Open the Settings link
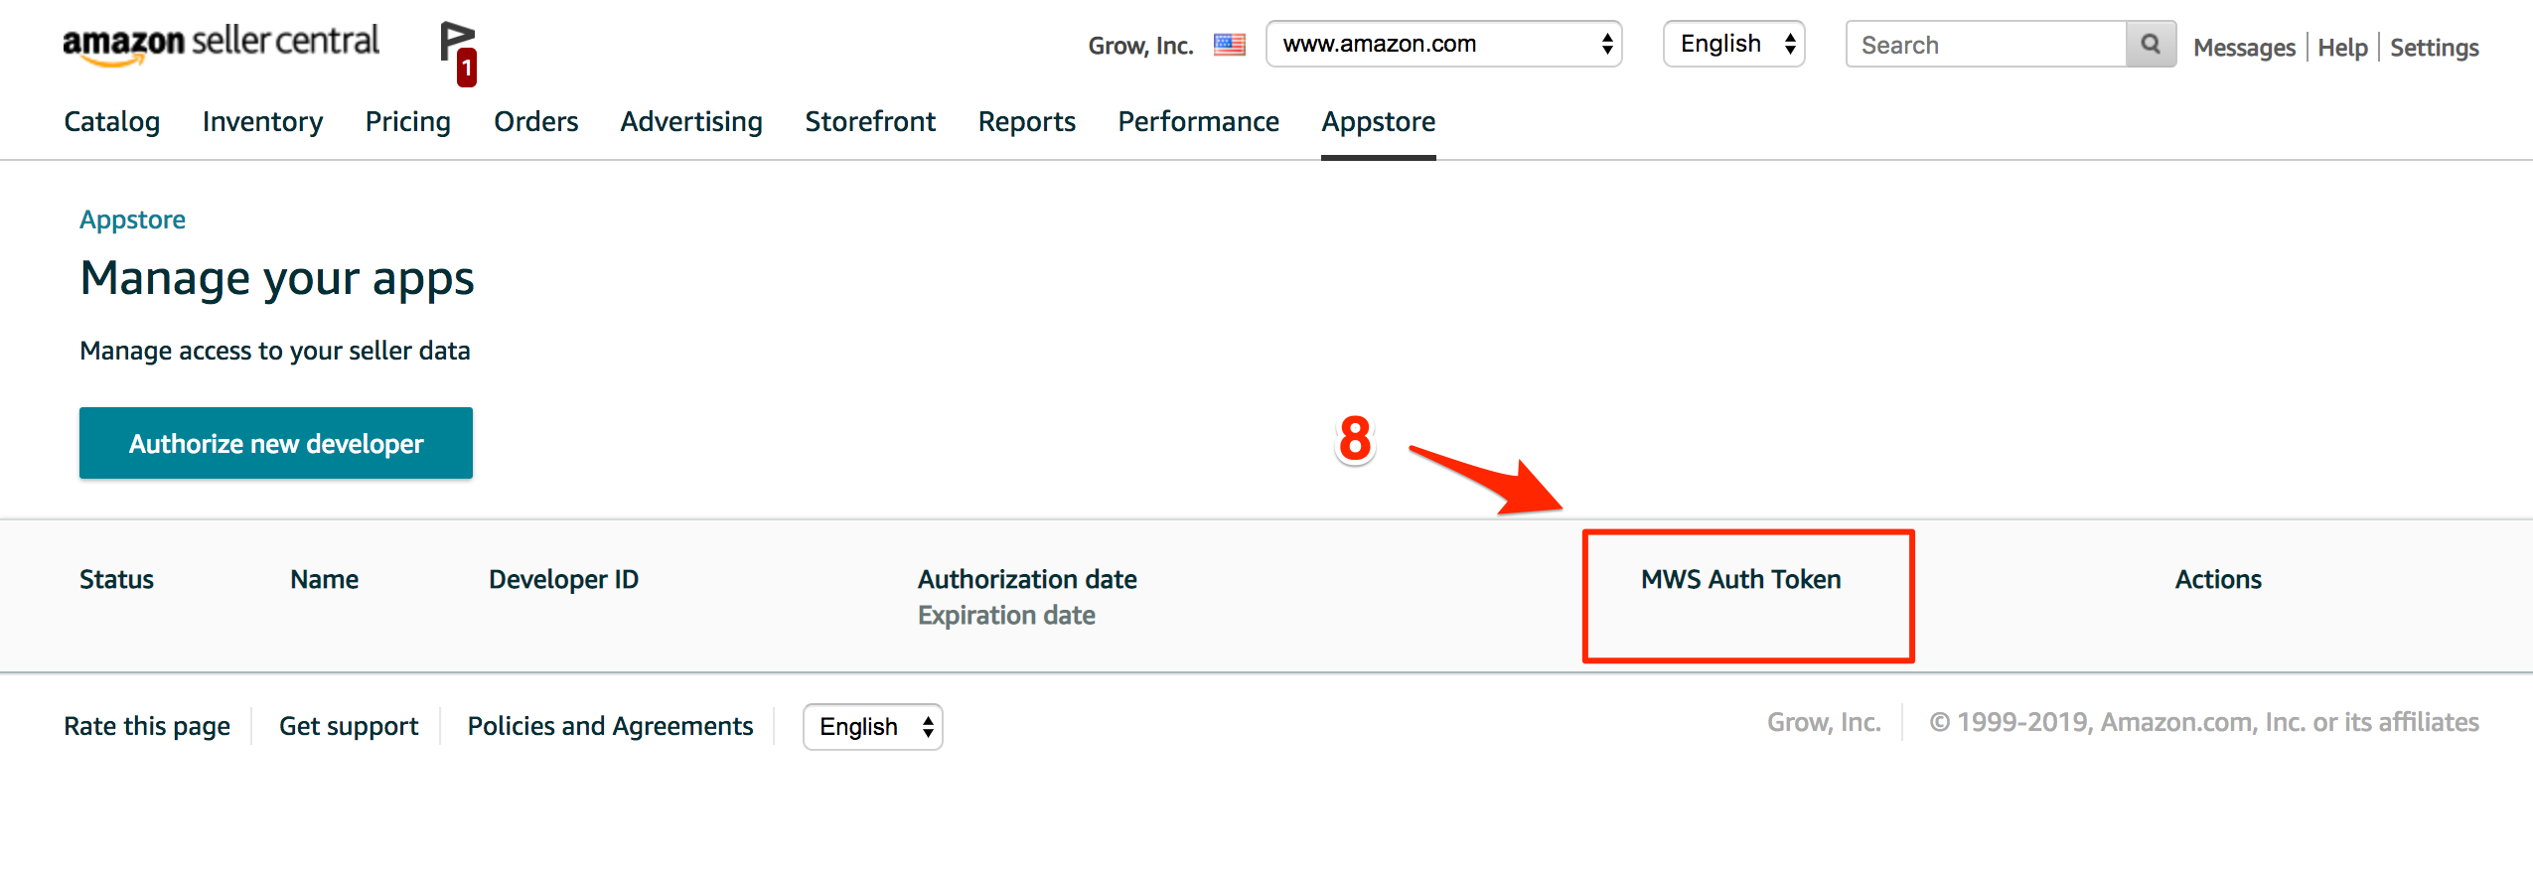The height and width of the screenshot is (872, 2533). 2435,47
